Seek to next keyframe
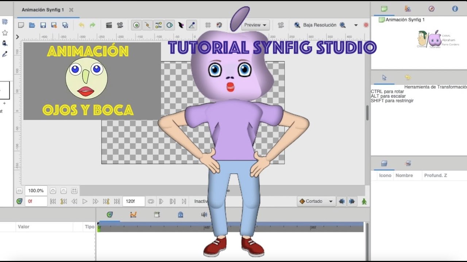467x262 pixels. 106,201
